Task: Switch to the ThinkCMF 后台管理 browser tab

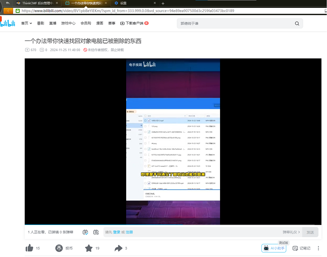Action: pos(36,3)
